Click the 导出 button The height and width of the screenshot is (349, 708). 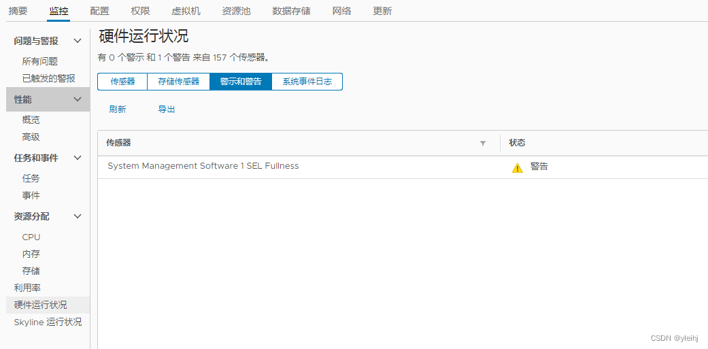[167, 110]
